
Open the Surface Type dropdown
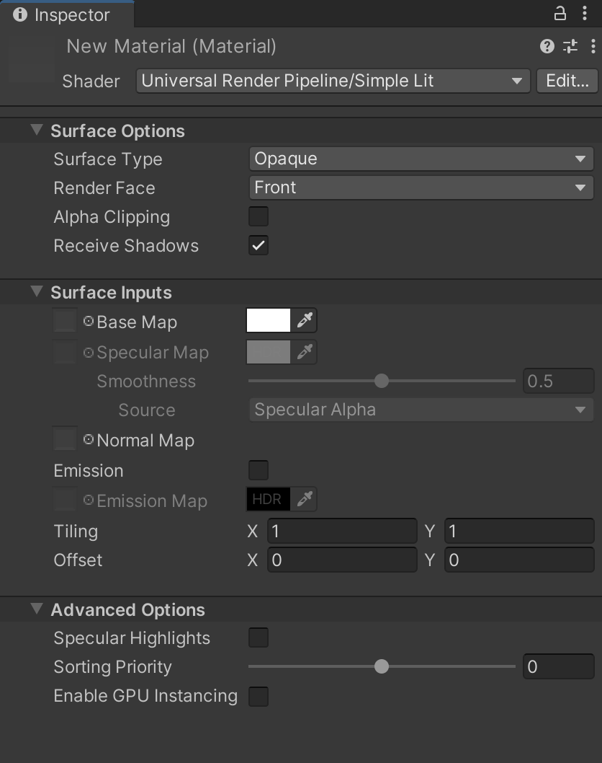click(x=421, y=159)
